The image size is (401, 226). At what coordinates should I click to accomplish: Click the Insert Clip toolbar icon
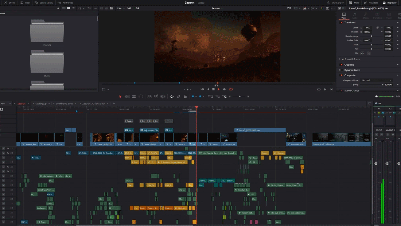click(x=149, y=96)
